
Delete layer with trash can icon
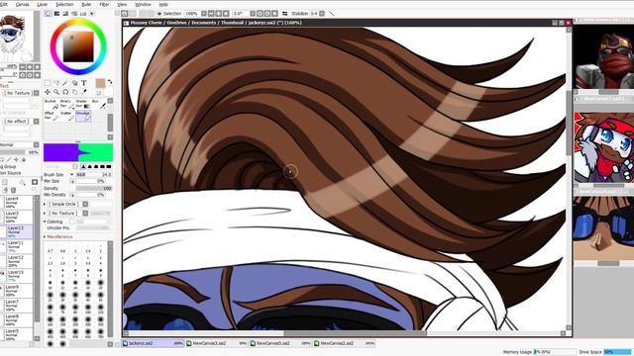coord(13,190)
